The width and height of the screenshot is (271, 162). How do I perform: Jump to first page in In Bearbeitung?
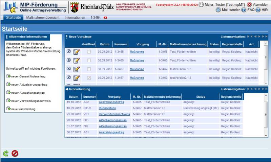point(248,89)
